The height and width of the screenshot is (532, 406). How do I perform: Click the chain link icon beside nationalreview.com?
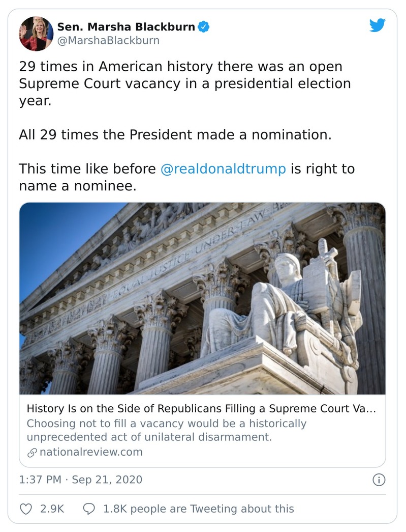pyautogui.click(x=32, y=452)
